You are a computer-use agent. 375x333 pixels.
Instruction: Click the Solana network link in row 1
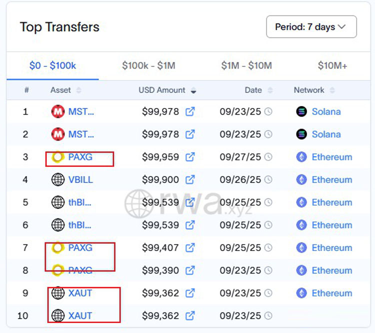(326, 111)
